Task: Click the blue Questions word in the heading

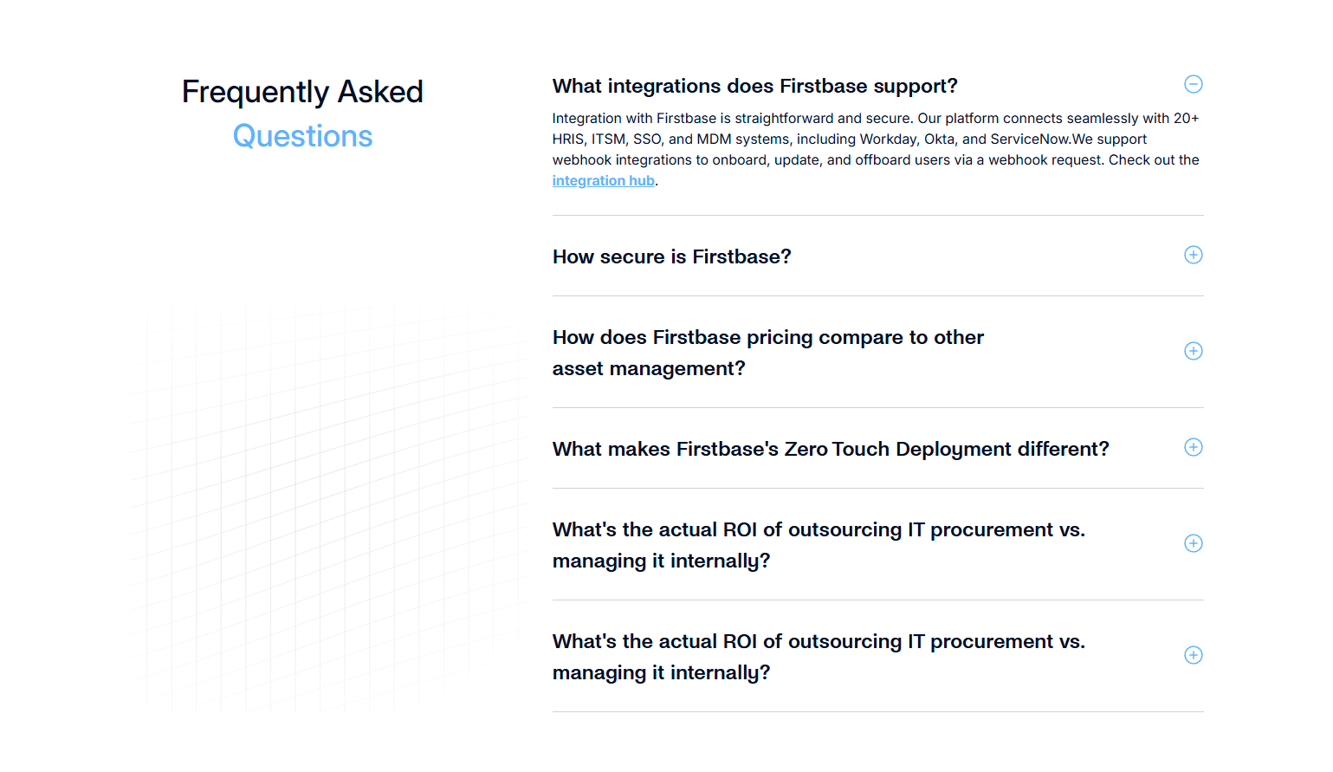Action: click(x=302, y=136)
